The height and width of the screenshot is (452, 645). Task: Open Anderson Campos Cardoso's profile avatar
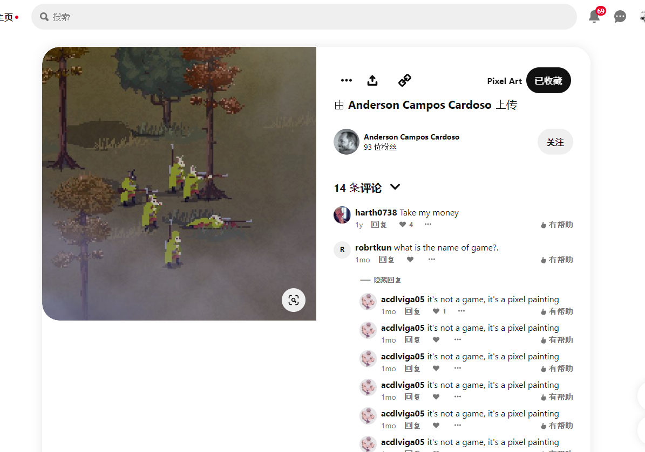347,142
